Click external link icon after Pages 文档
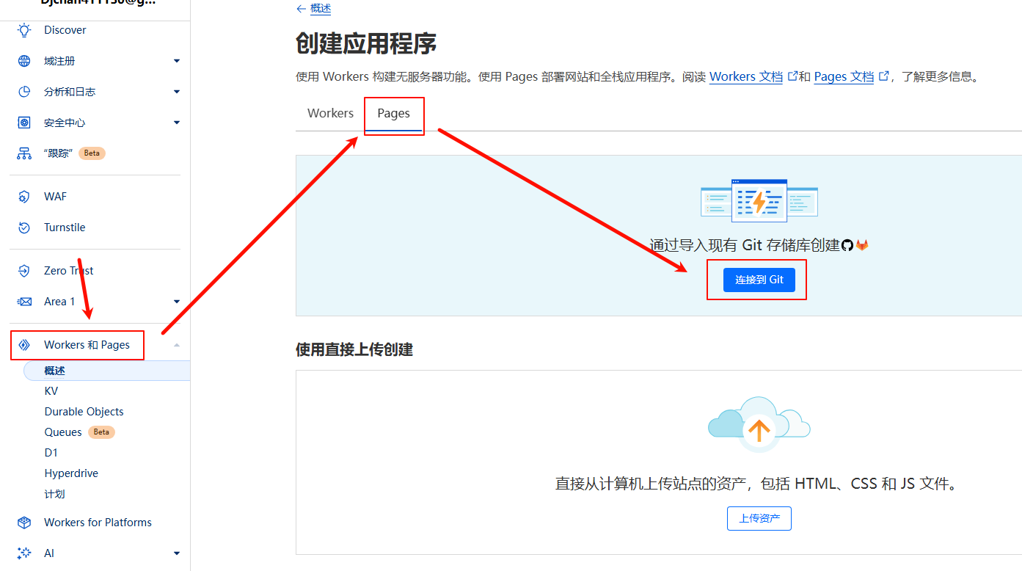The height and width of the screenshot is (571, 1022). (x=883, y=76)
